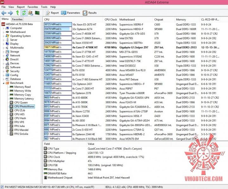Open the Report menu
The image size is (228, 189).
click(21, 7)
